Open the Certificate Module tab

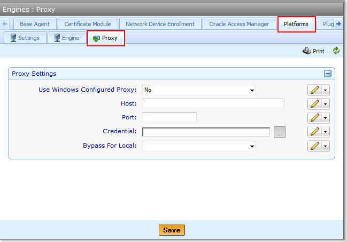click(88, 24)
